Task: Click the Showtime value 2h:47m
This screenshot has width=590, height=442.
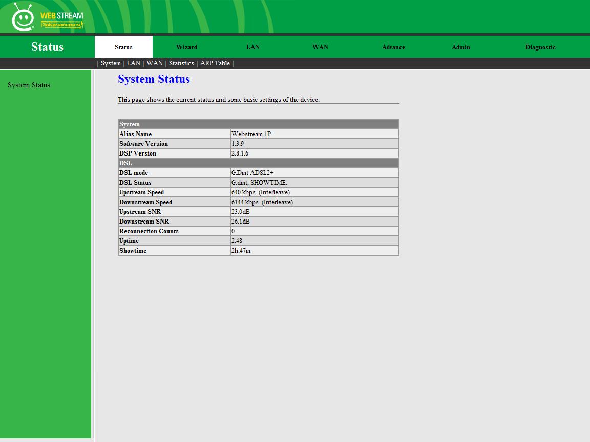Action: click(x=241, y=251)
